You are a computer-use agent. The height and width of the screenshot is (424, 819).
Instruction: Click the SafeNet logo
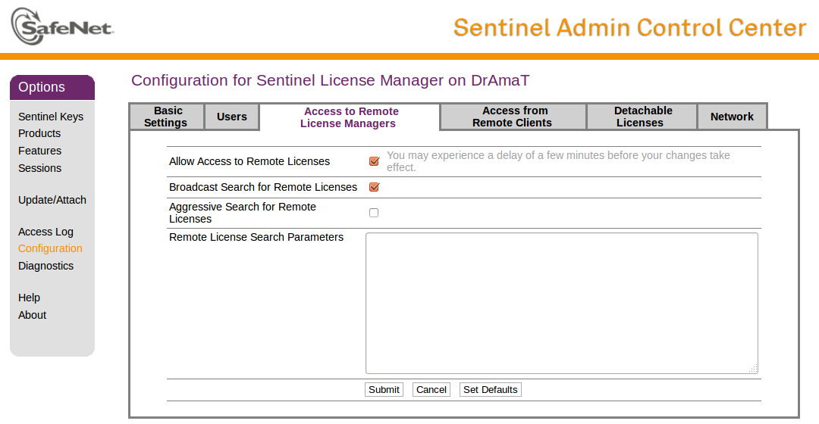click(62, 26)
